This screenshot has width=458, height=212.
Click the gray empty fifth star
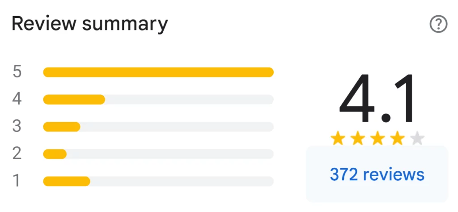pos(417,139)
